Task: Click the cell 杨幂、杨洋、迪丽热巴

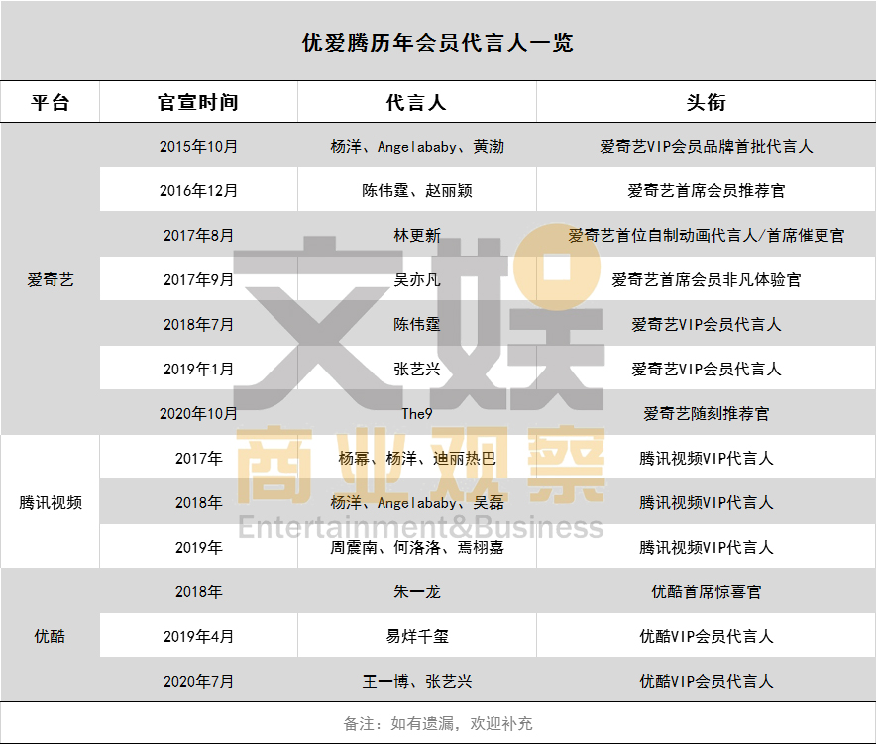Action: (x=417, y=458)
